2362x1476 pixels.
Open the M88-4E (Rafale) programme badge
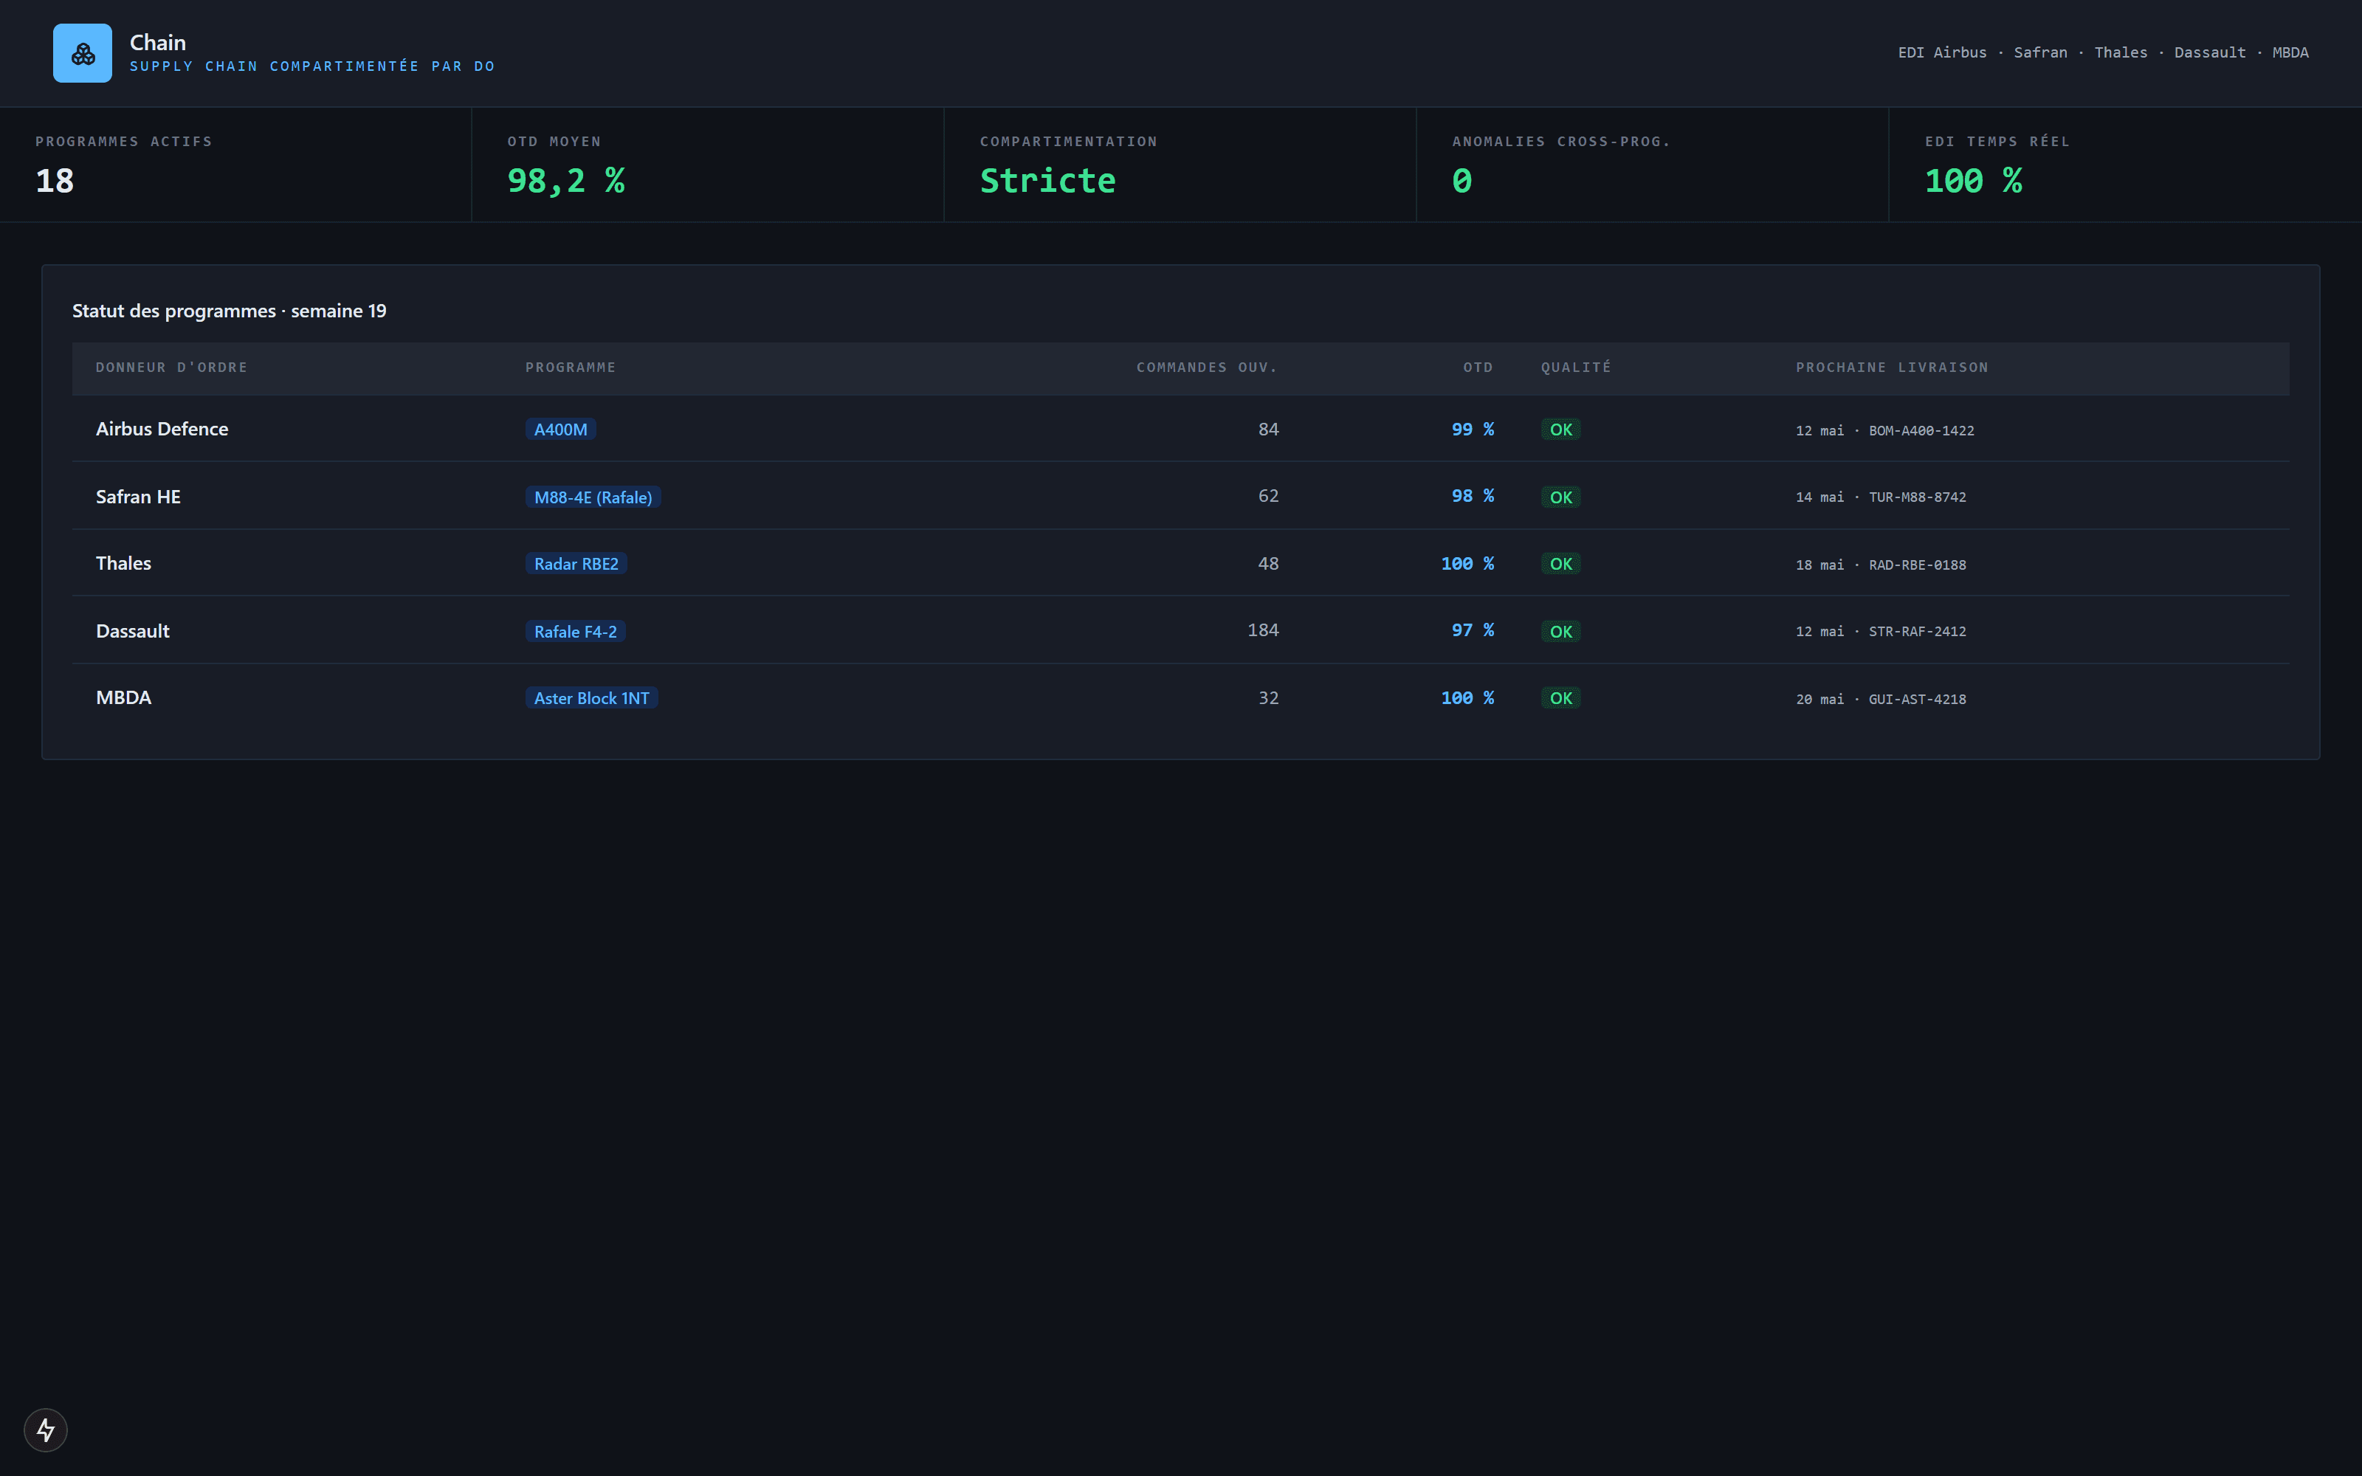[593, 497]
